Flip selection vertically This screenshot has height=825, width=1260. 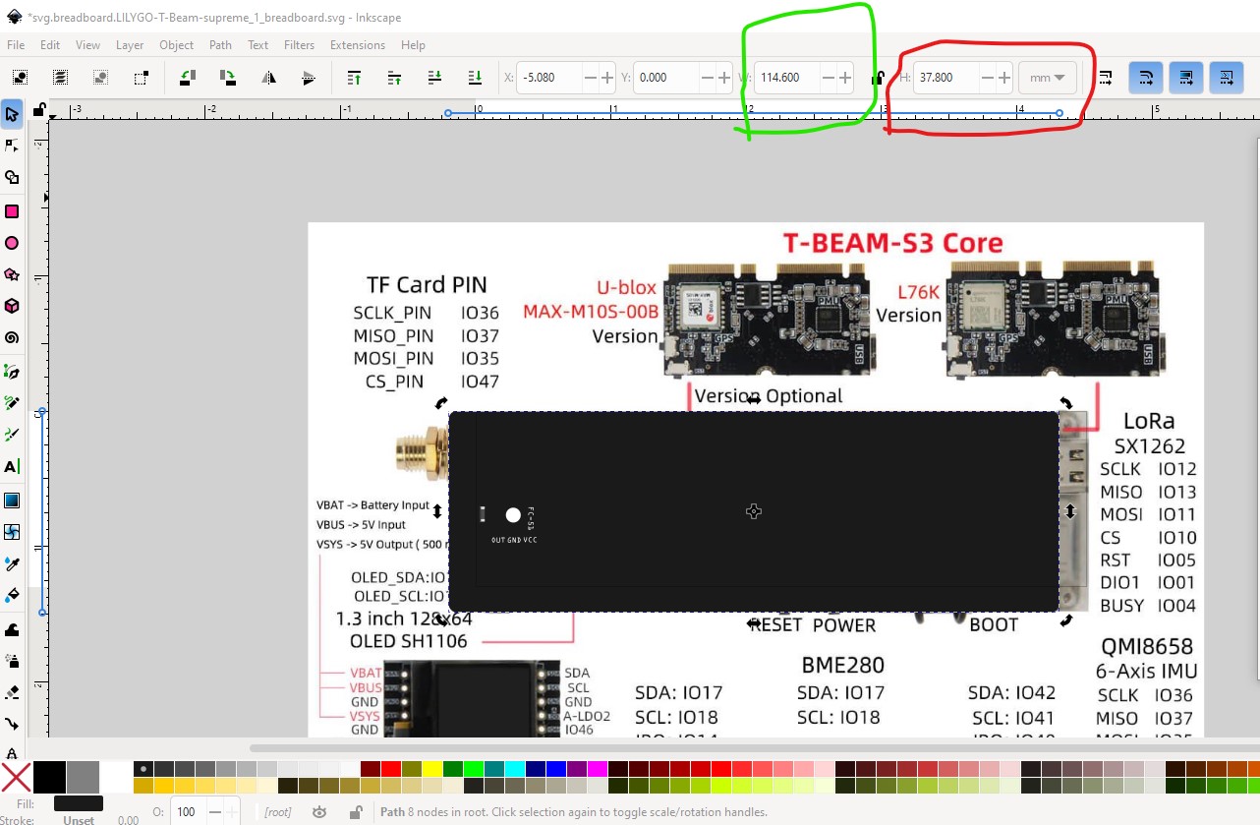point(308,77)
